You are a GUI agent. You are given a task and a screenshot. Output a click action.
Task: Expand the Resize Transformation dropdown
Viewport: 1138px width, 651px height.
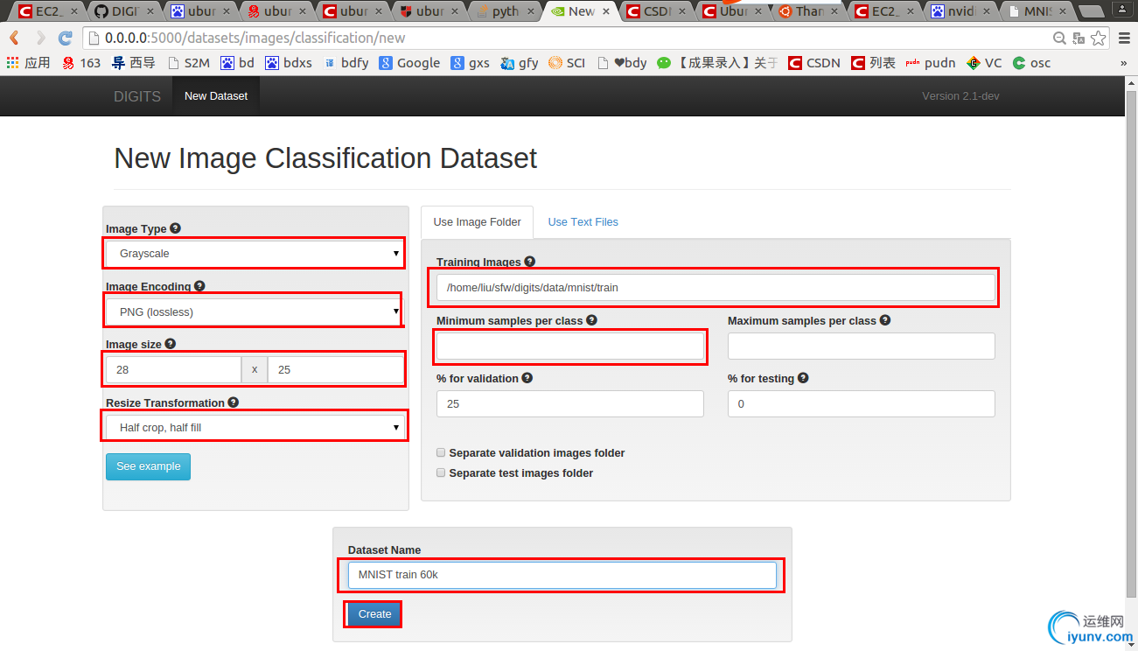click(254, 428)
